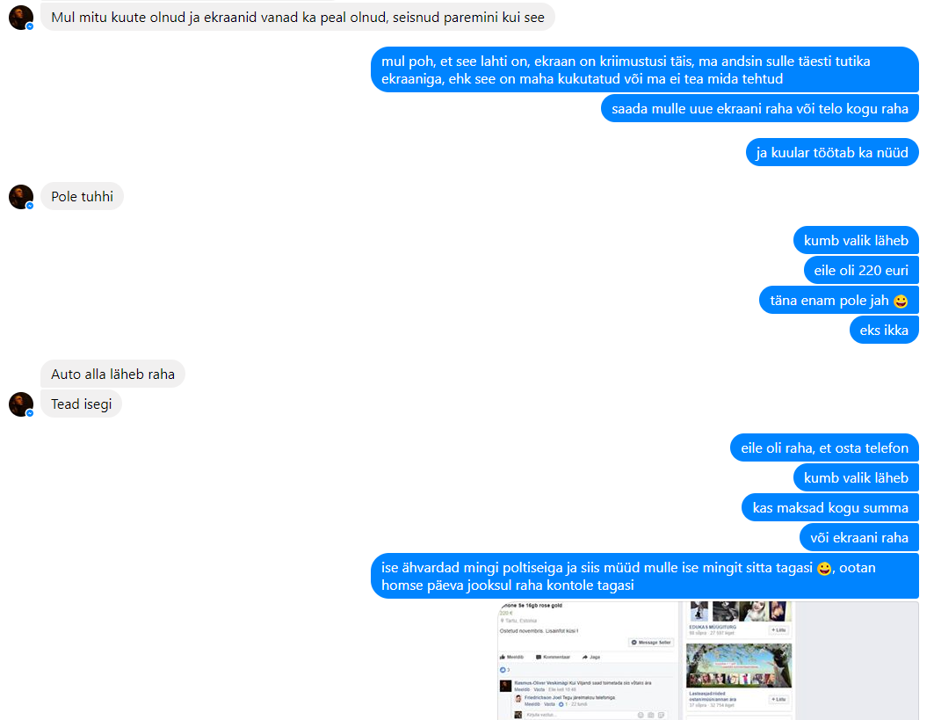
Task: Select the long "mul poh, et see lahti on" message
Action: click(645, 69)
